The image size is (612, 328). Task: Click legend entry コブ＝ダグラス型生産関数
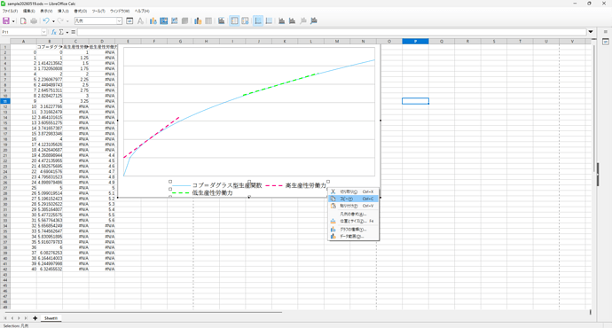pos(227,185)
